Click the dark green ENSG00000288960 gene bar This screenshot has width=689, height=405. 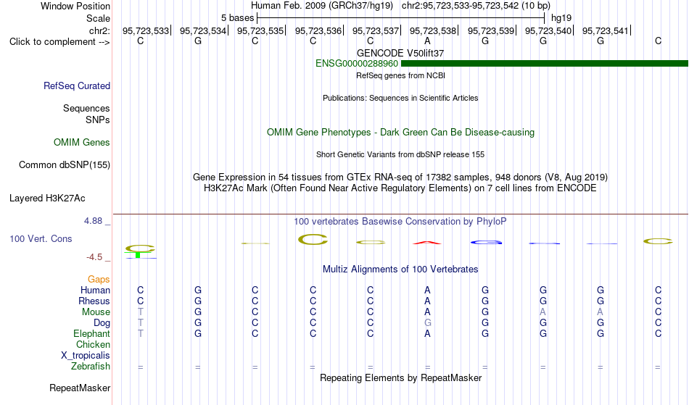point(545,64)
